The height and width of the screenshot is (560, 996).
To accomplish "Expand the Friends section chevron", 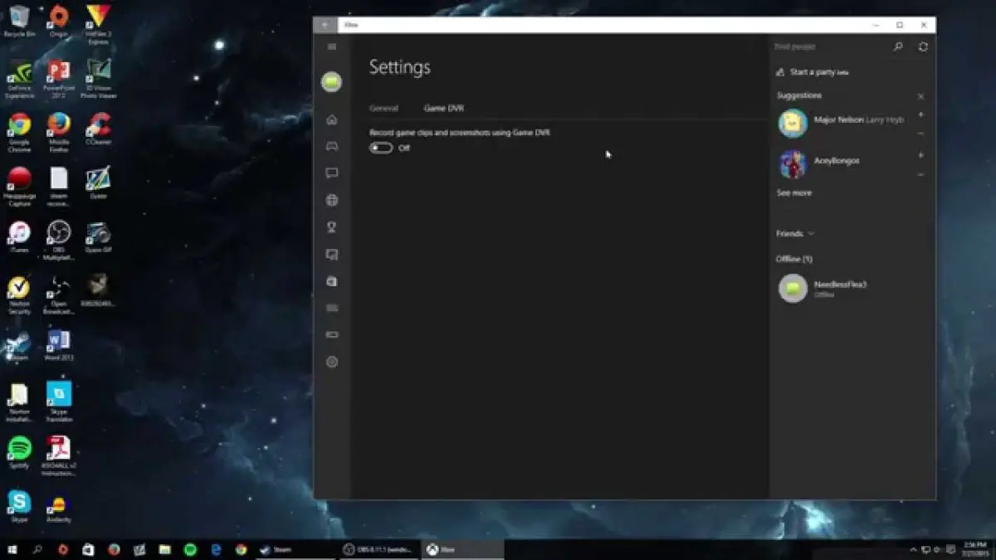I will coord(811,234).
